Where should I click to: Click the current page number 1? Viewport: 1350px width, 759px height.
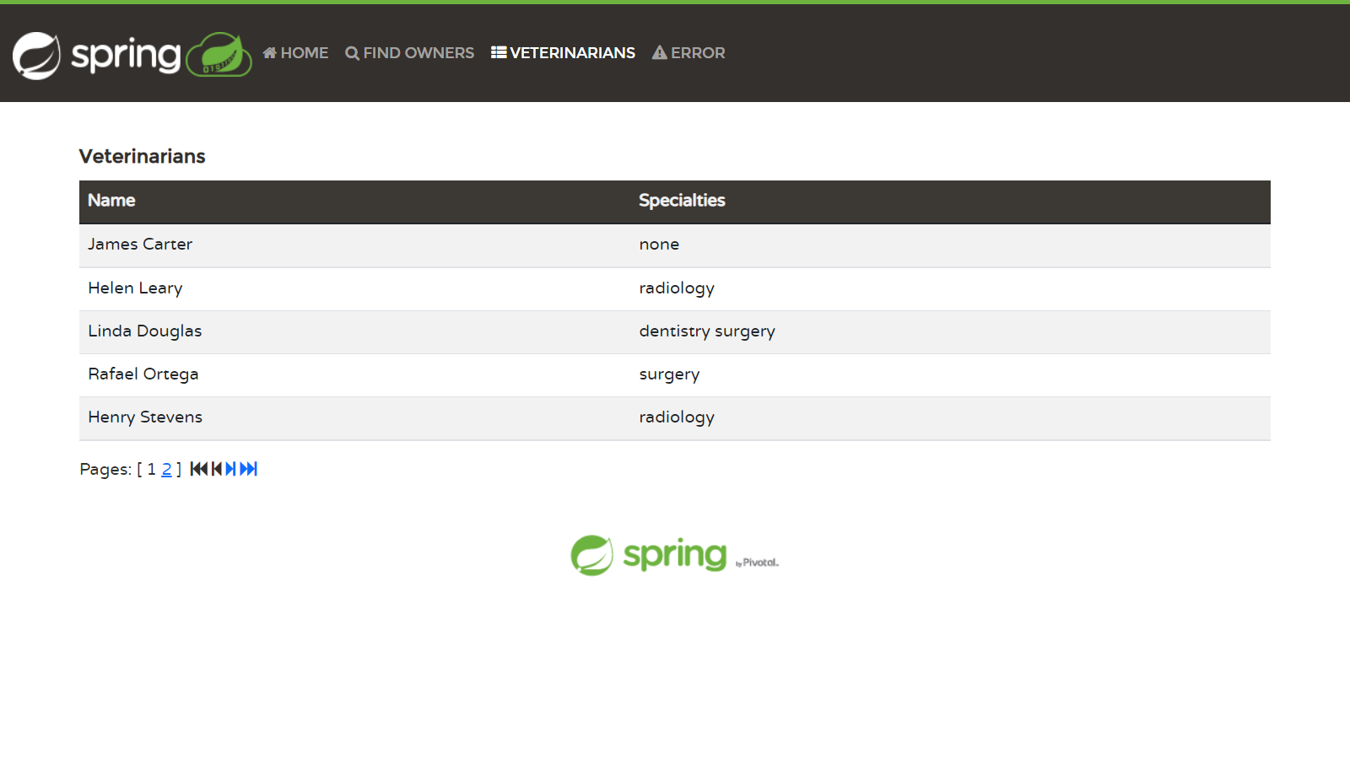click(152, 470)
